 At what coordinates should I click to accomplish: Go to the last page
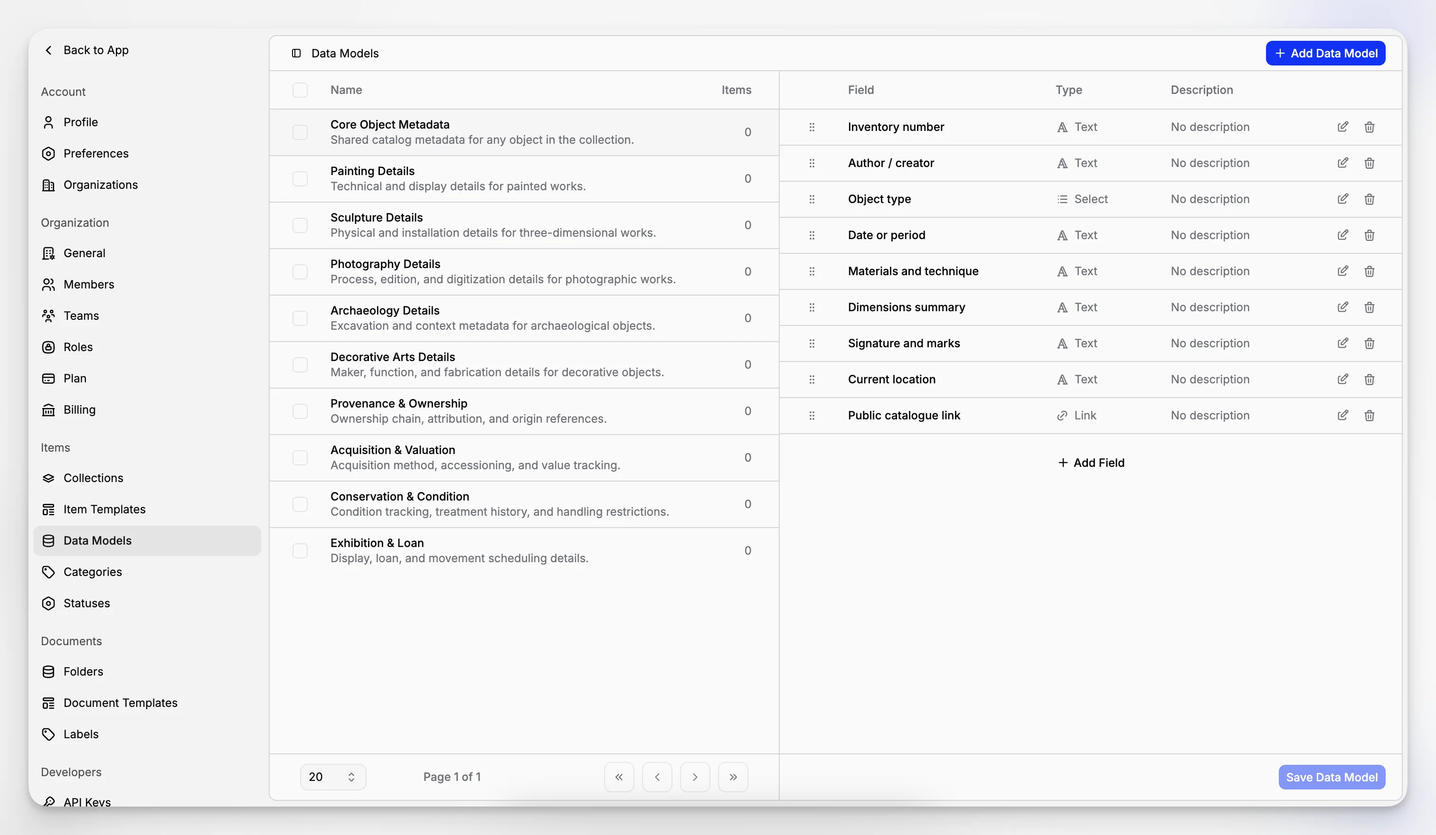point(733,777)
